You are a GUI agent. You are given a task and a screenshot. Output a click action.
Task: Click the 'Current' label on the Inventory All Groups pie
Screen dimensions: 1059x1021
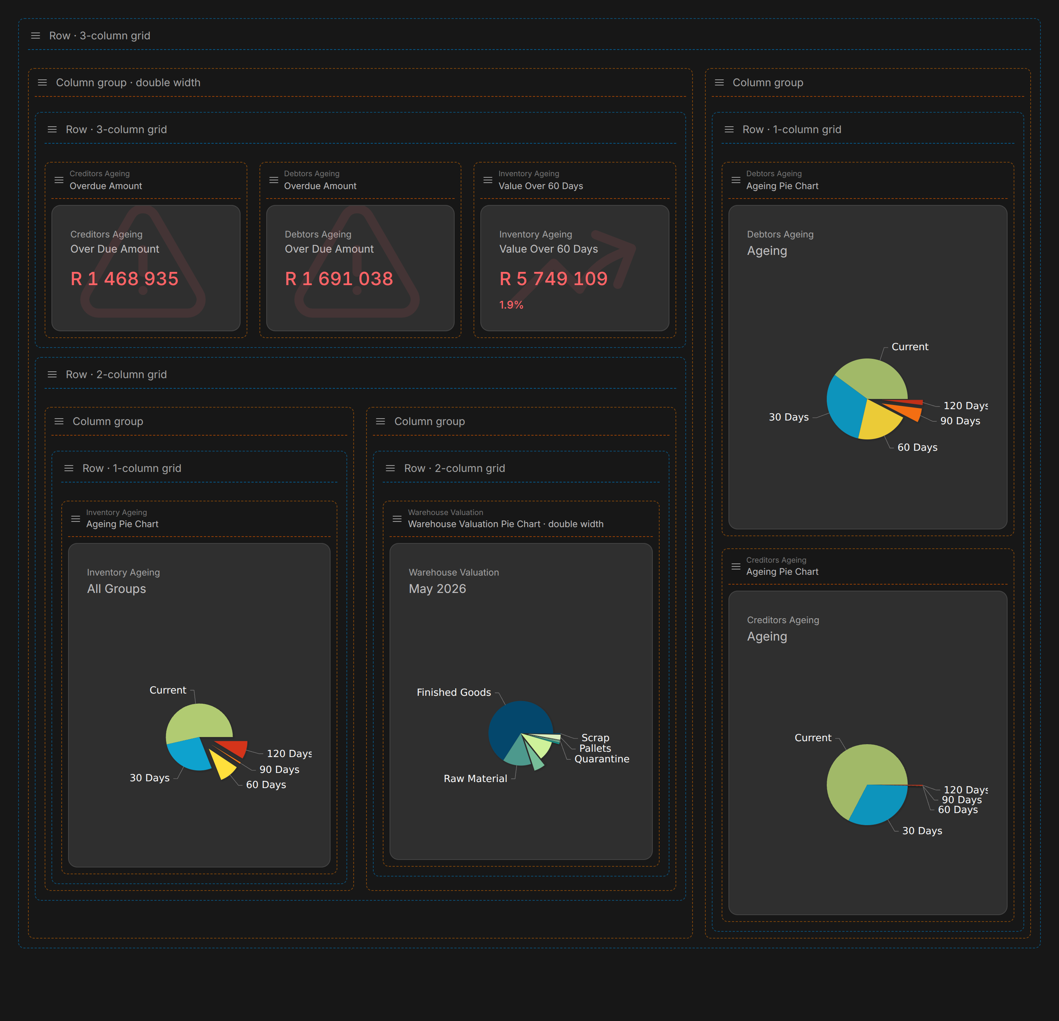coord(168,690)
